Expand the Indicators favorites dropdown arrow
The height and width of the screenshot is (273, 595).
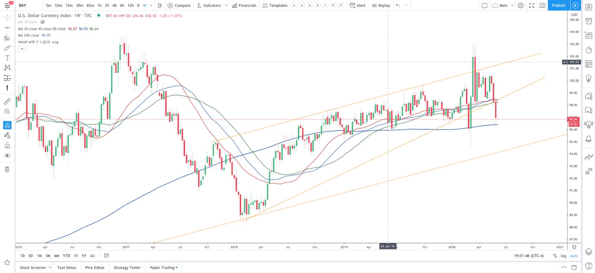(226, 6)
